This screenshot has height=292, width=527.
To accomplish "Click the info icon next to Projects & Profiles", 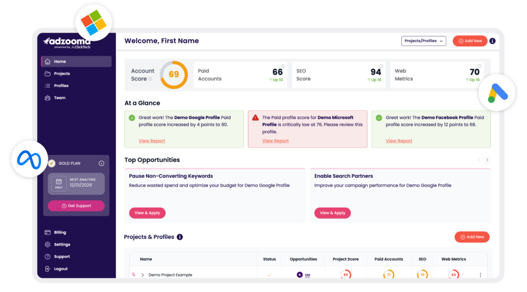I will tap(180, 237).
